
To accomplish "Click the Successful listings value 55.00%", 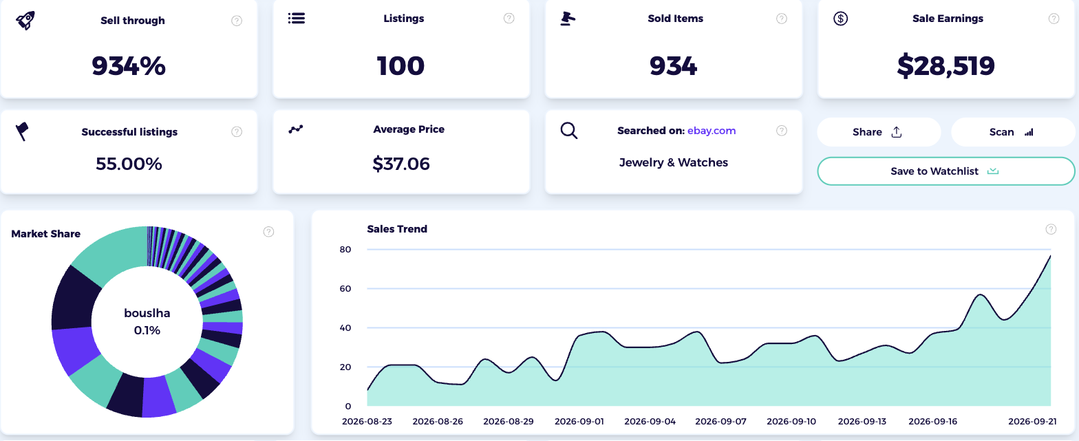I will (129, 164).
